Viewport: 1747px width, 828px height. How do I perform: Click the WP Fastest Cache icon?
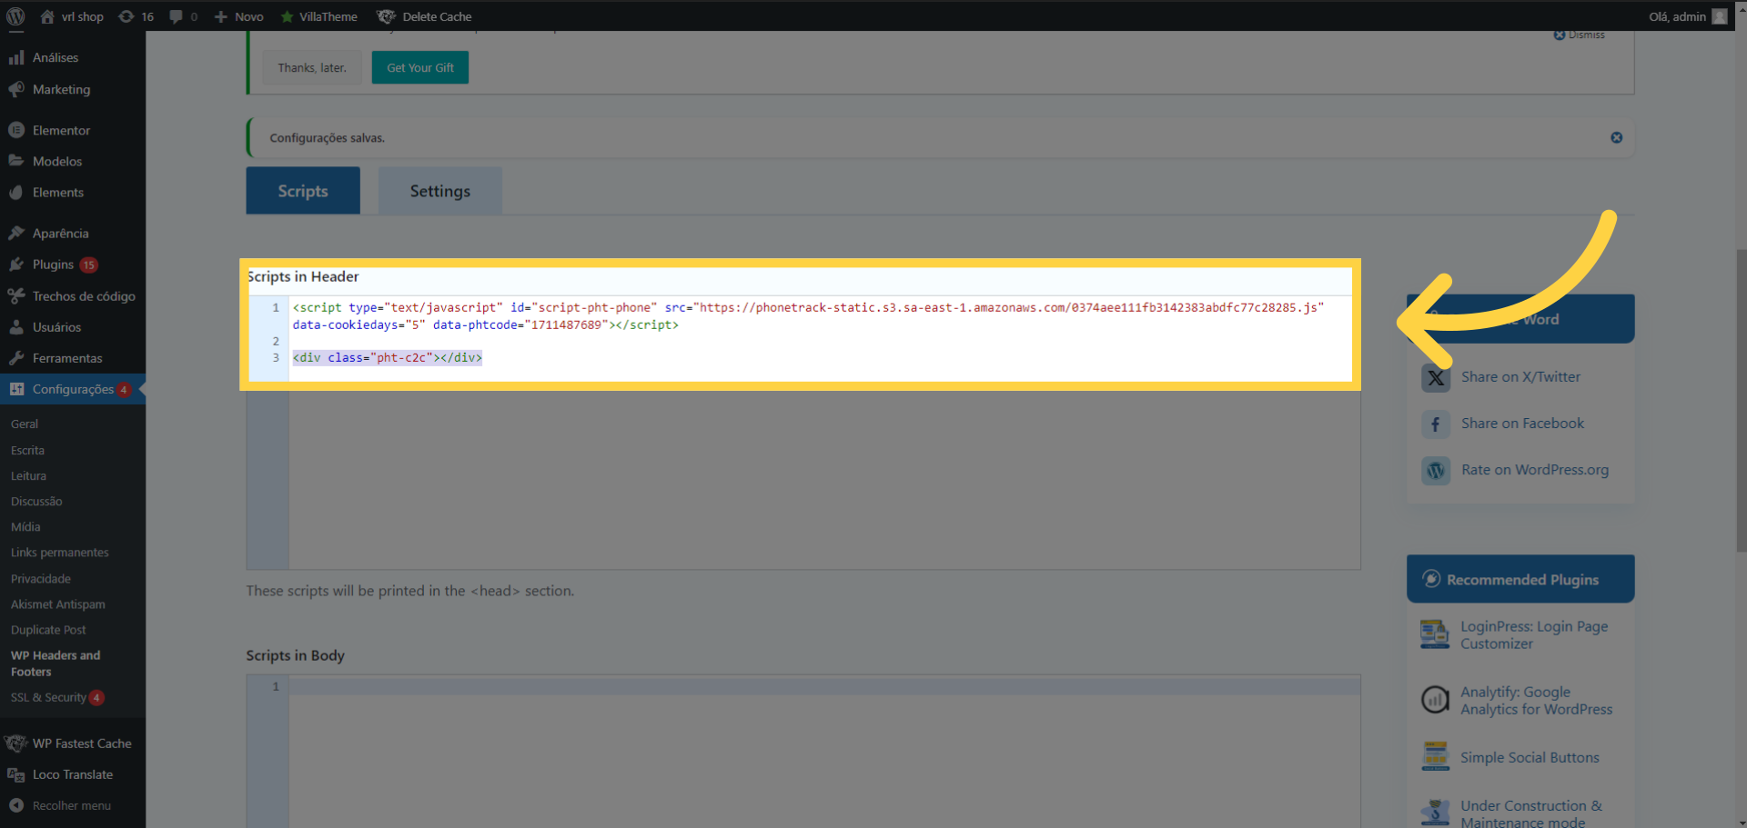pos(16,743)
